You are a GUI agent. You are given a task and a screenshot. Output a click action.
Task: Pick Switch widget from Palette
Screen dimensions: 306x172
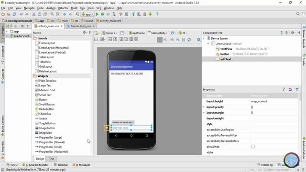(41, 118)
